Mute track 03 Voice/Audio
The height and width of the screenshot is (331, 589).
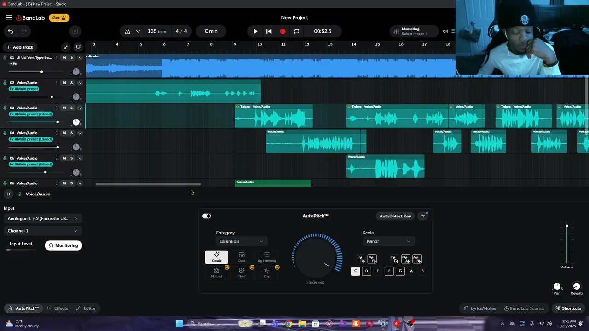coord(64,108)
